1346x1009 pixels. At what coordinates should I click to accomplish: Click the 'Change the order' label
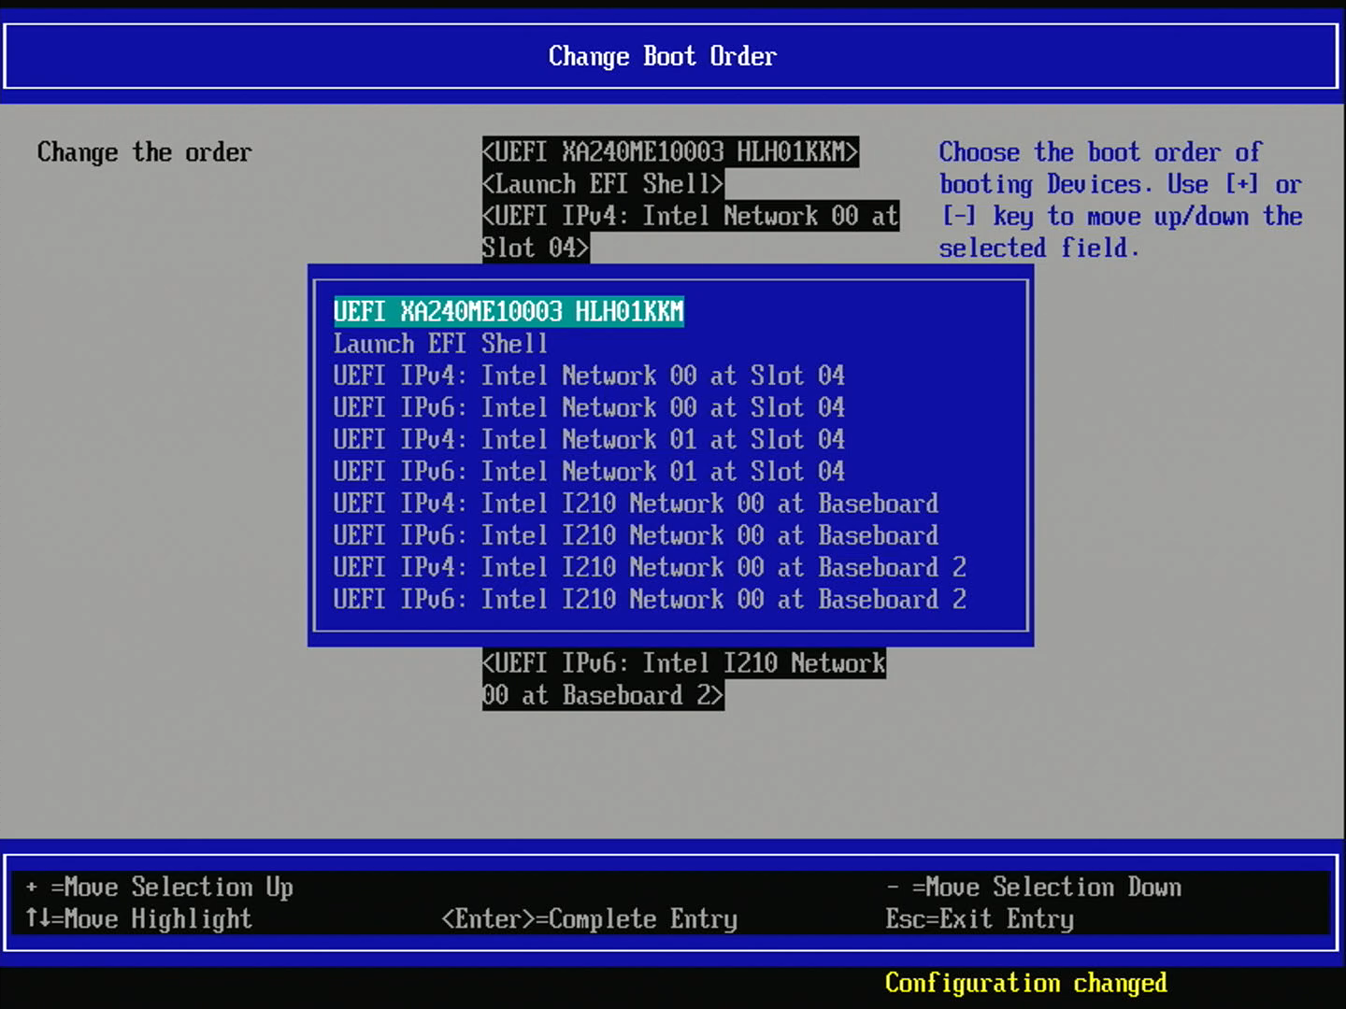(145, 152)
